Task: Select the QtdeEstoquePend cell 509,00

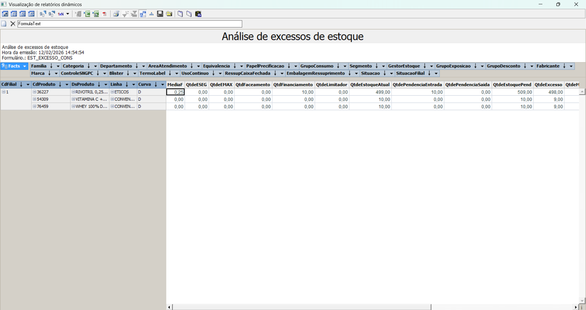Action: click(x=512, y=92)
